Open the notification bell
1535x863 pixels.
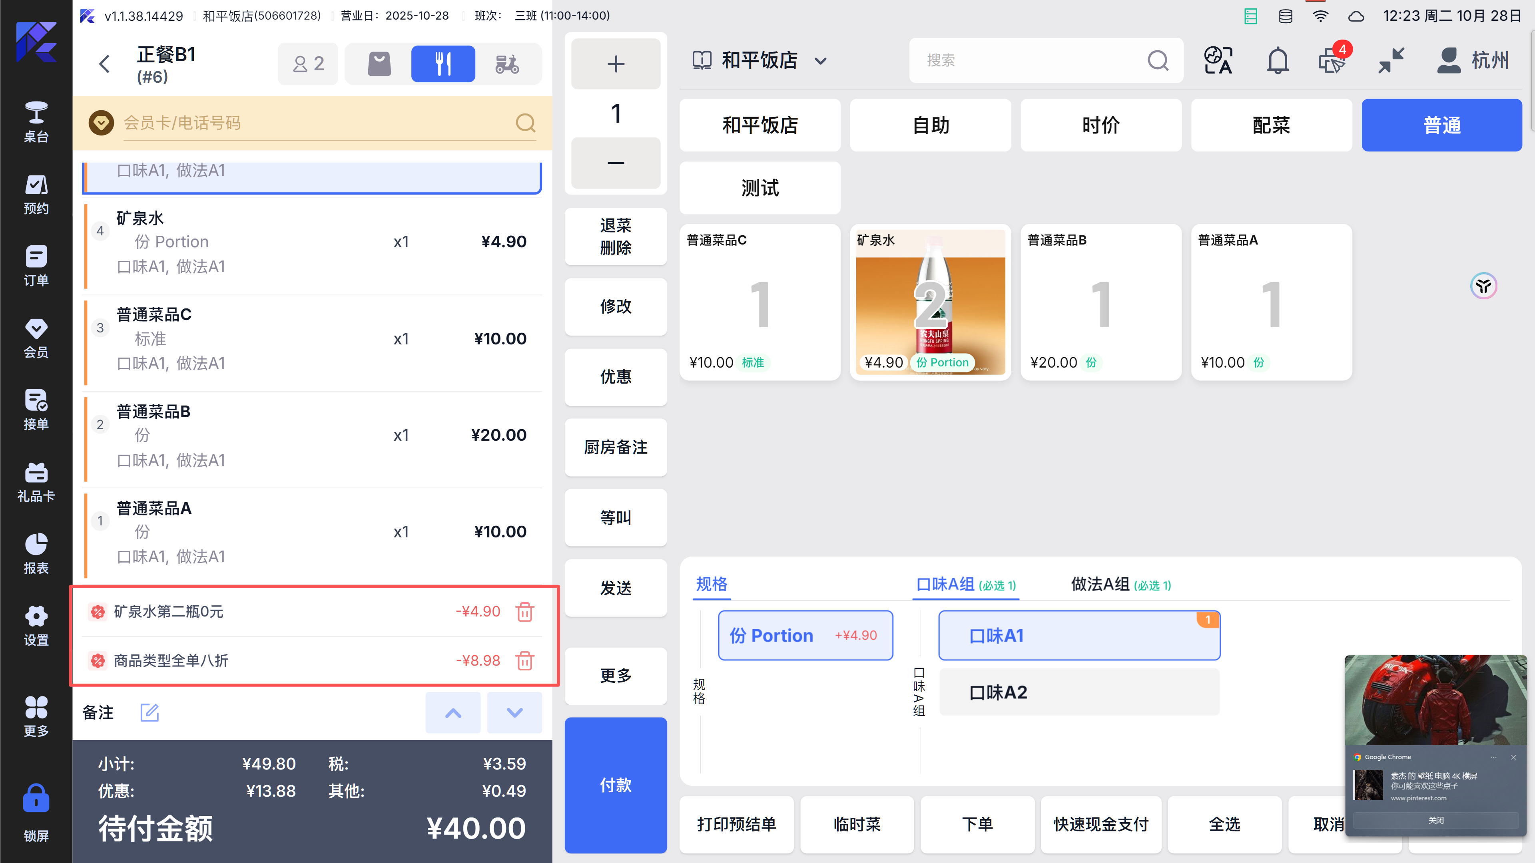[x=1277, y=61]
